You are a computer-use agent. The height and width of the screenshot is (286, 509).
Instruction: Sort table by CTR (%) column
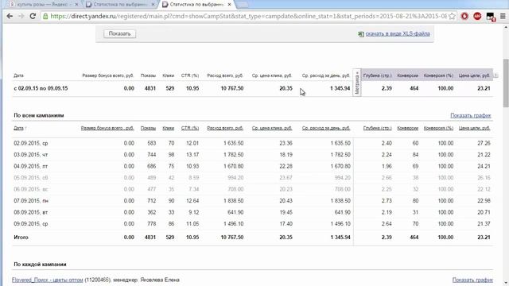[190, 128]
